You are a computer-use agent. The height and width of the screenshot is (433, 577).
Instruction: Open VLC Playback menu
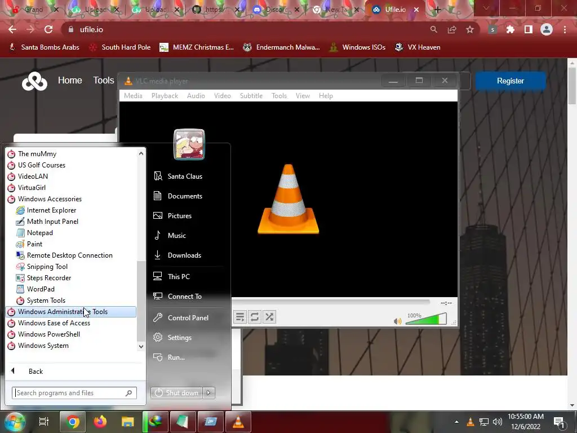[165, 96]
